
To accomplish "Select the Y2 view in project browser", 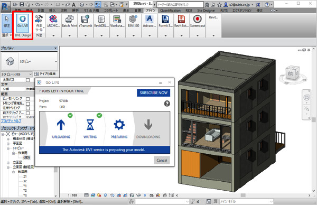I will 25,190.
